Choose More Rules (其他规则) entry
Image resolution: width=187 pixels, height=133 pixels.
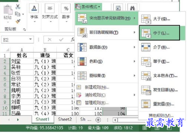click(161, 115)
